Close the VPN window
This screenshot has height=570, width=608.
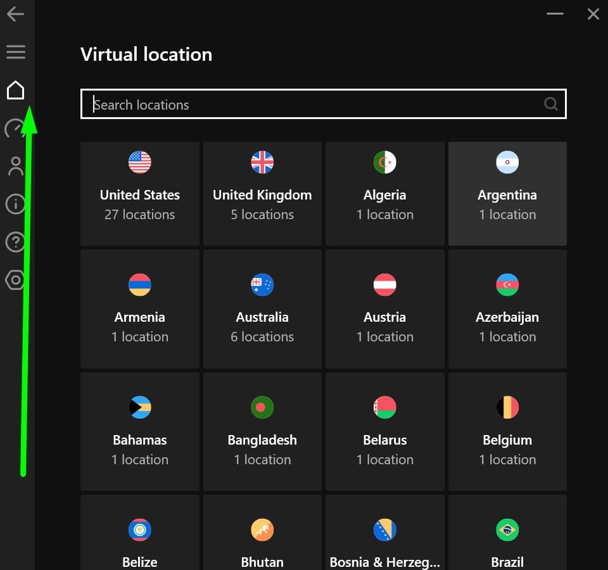click(x=593, y=14)
